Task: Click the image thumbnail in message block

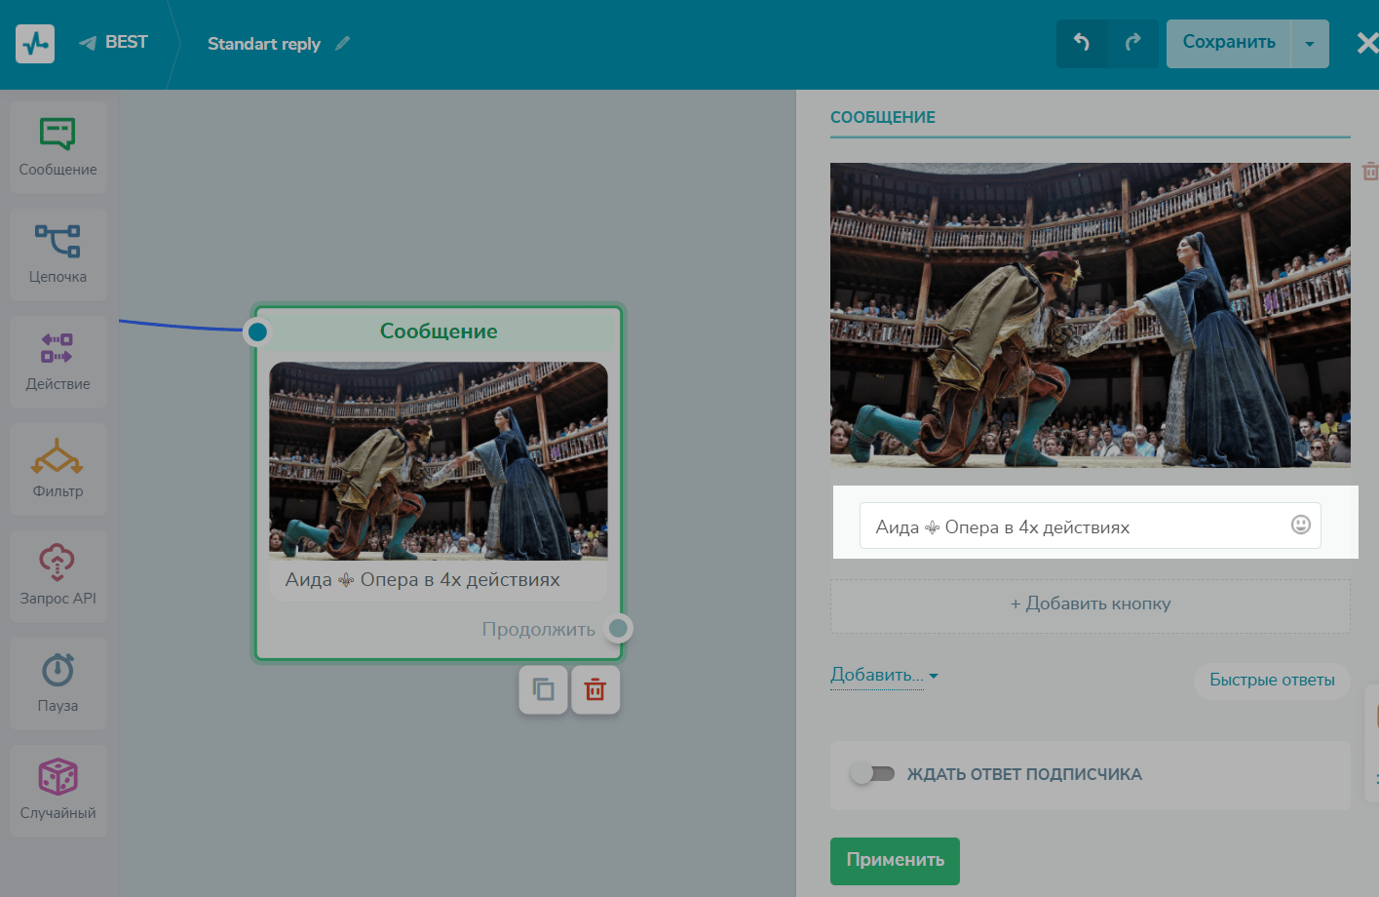Action: pos(439,461)
